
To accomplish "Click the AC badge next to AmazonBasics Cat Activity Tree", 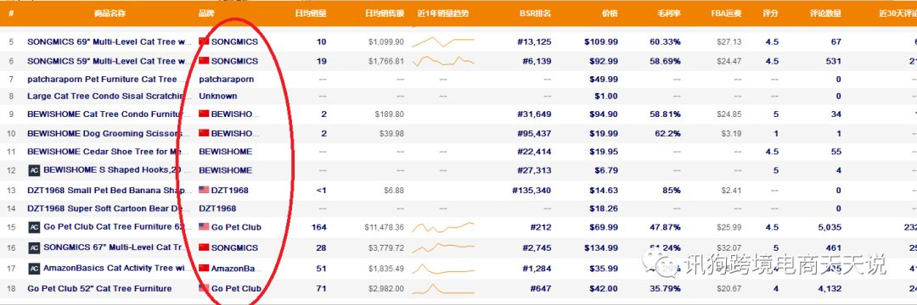I will 34,269.
